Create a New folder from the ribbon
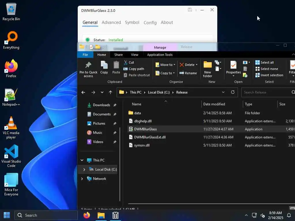295x221 pixels. click(x=207, y=70)
